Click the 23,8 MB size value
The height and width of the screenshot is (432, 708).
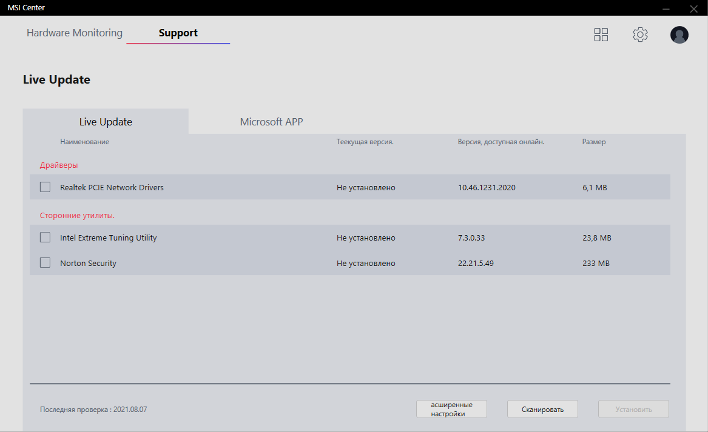tap(597, 238)
